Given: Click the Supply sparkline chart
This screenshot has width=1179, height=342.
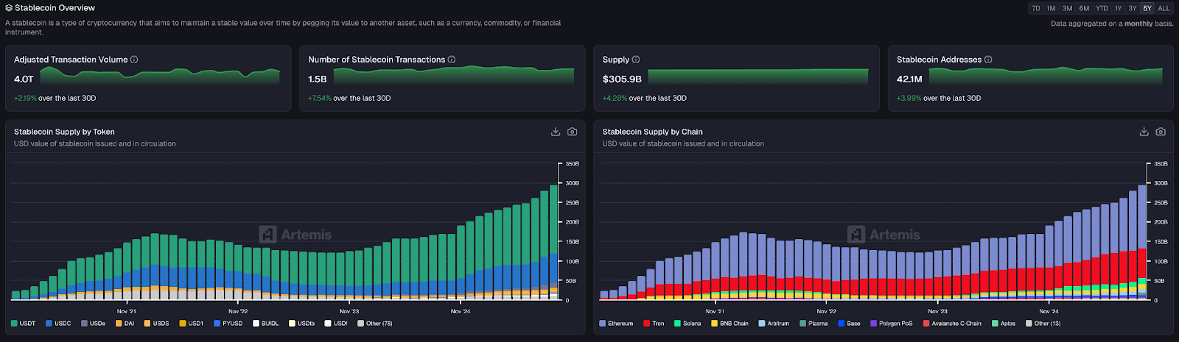Looking at the screenshot, I should tap(758, 75).
